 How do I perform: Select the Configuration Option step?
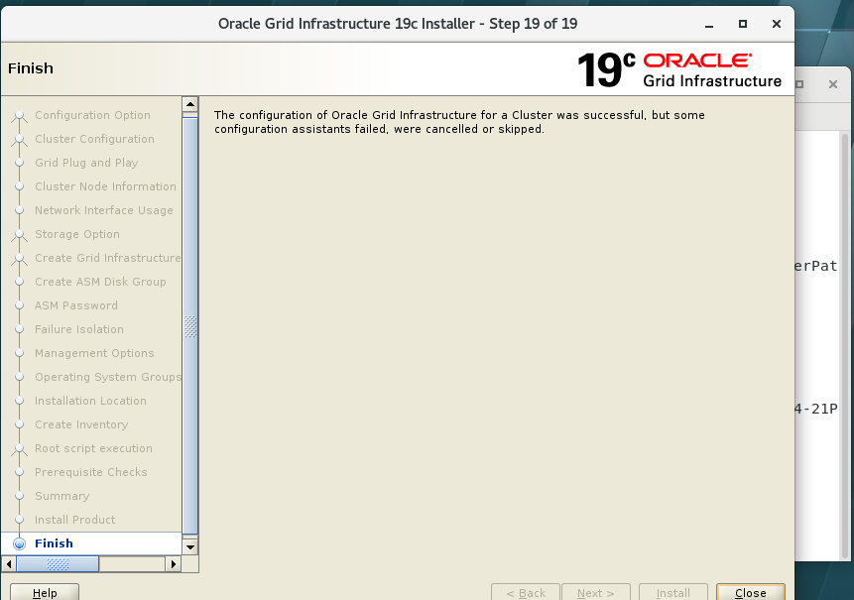tap(92, 115)
